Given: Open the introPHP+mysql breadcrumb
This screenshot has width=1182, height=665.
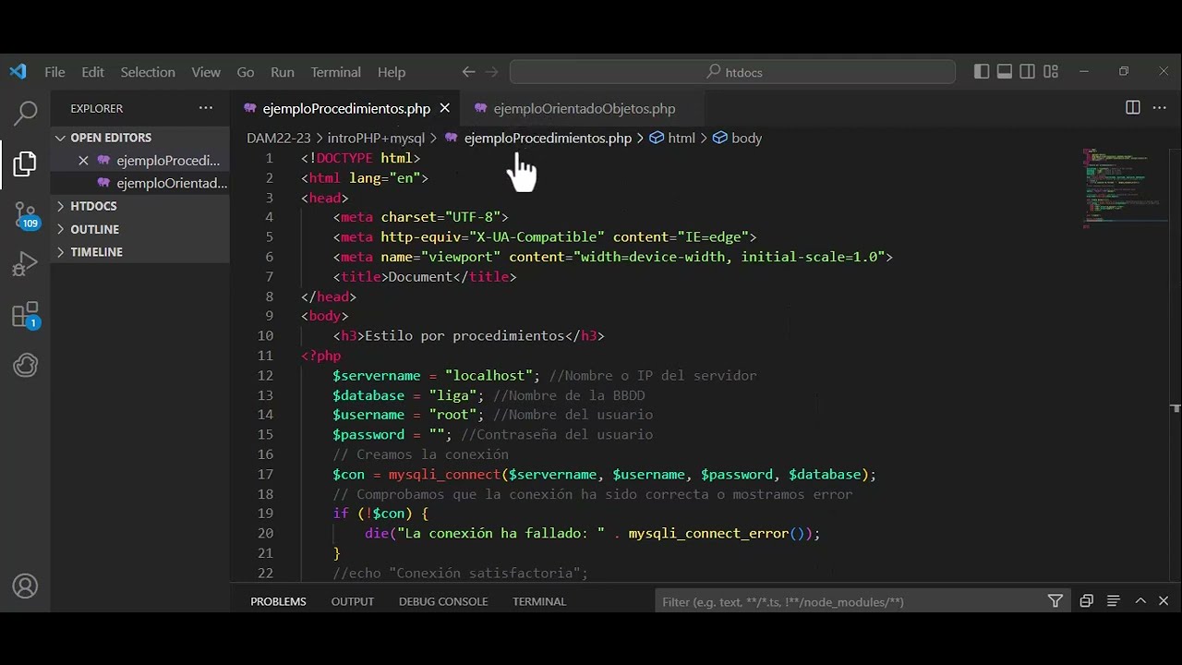Looking at the screenshot, I should tap(376, 138).
